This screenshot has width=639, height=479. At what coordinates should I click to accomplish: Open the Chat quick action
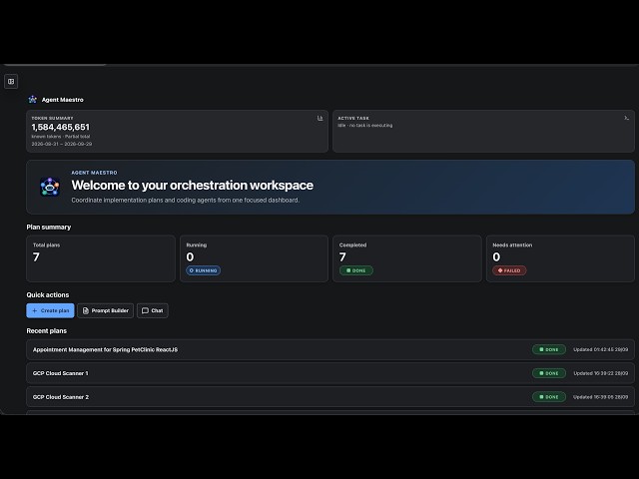point(153,310)
